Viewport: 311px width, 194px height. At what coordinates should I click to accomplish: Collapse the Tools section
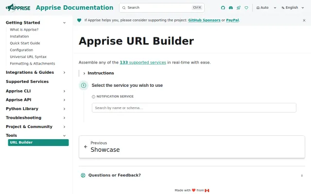point(64,136)
